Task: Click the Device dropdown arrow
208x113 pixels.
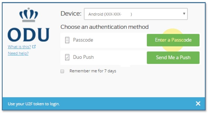Action: 184,14
